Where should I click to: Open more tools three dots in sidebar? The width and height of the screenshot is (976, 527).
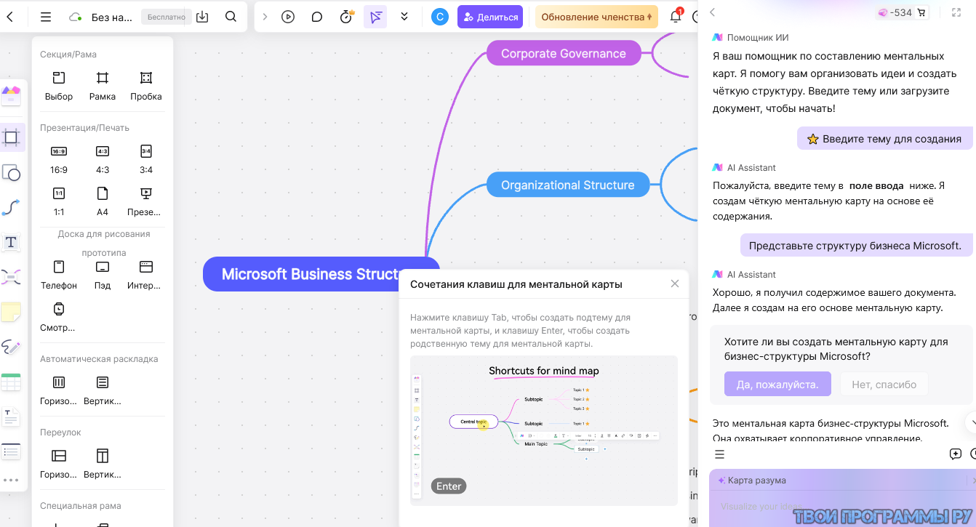tap(11, 480)
